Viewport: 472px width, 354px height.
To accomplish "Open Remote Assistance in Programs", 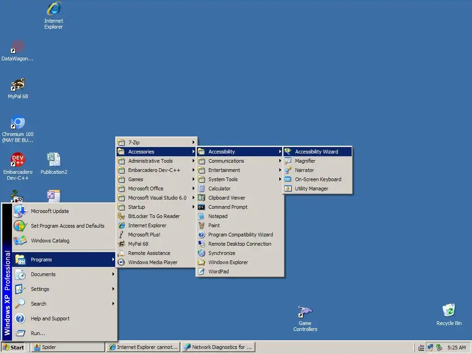I will click(x=156, y=253).
